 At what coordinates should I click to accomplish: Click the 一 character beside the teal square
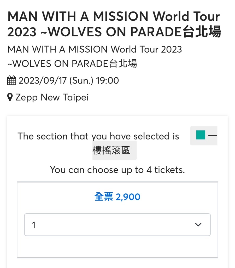click(213, 135)
